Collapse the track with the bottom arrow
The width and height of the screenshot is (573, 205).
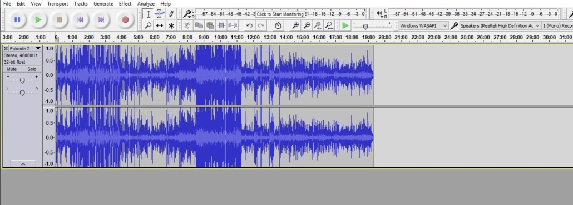tap(23, 164)
